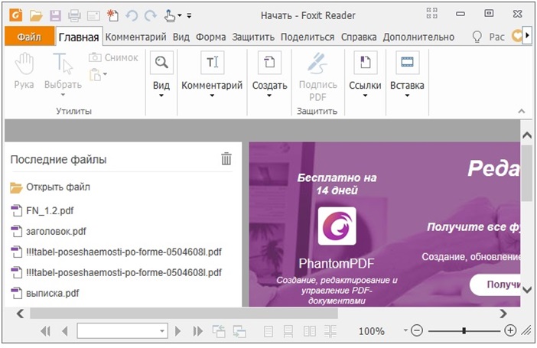Open the Поделиться tab
The height and width of the screenshot is (348, 537).
308,37
